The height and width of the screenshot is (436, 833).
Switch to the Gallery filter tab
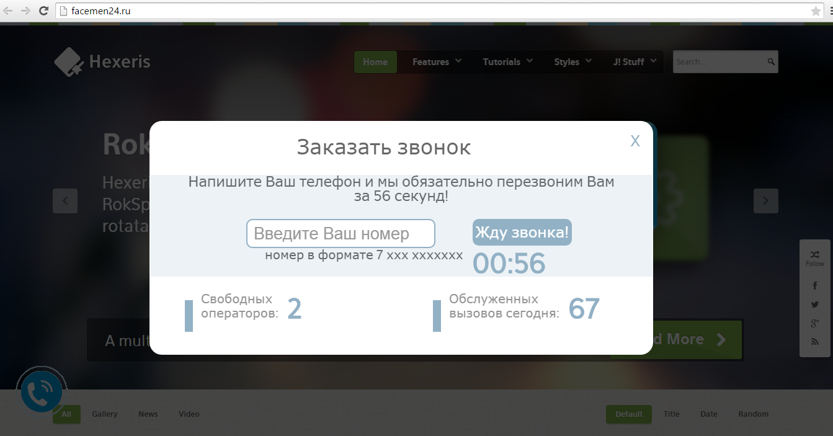point(104,414)
